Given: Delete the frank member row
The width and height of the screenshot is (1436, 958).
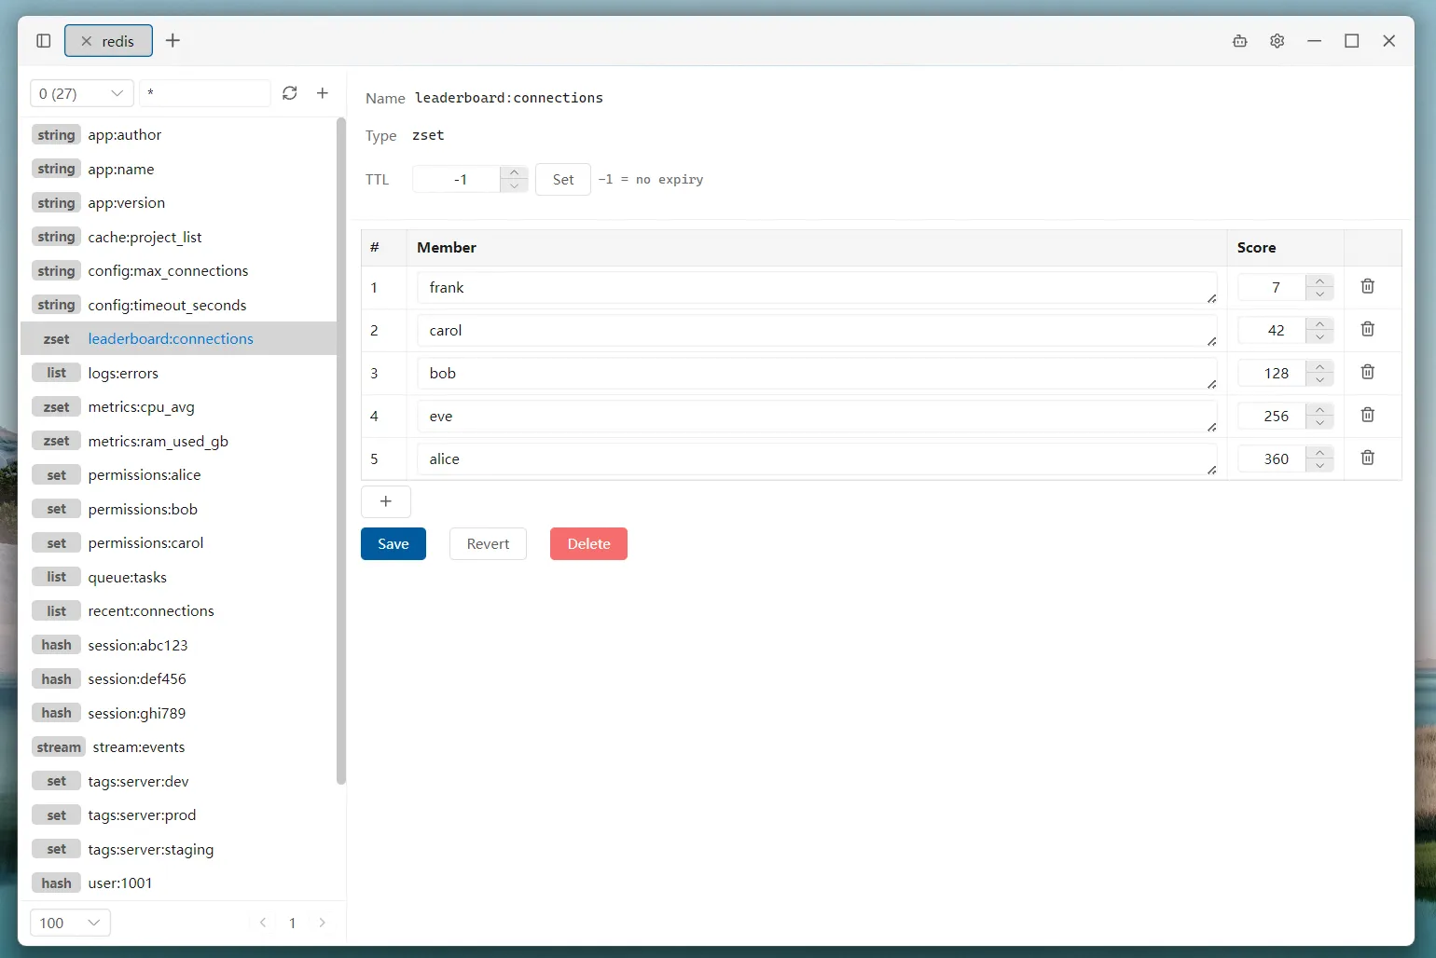Looking at the screenshot, I should [x=1368, y=286].
